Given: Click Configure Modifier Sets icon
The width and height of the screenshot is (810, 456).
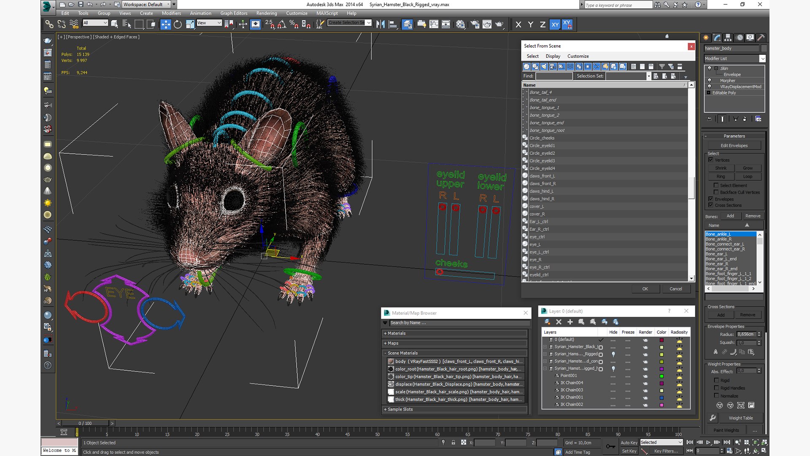Looking at the screenshot, I should pos(758,119).
